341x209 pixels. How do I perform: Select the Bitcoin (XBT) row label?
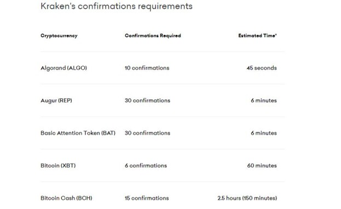58,165
